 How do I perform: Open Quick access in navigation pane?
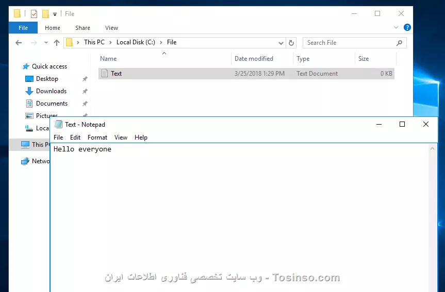click(50, 66)
